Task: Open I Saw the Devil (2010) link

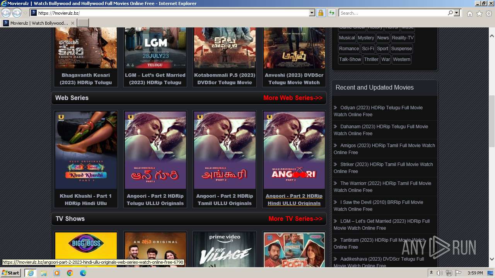Action: coord(379,206)
